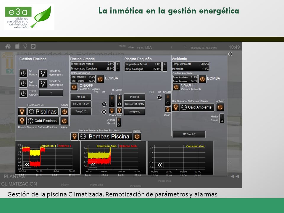The height and width of the screenshot is (213, 284).
Task: Activate Cald.Ambiente schedule power icon
Action: point(220,107)
